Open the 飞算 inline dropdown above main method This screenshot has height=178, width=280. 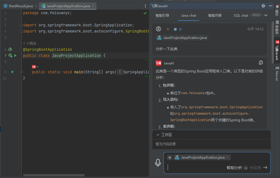[35, 67]
